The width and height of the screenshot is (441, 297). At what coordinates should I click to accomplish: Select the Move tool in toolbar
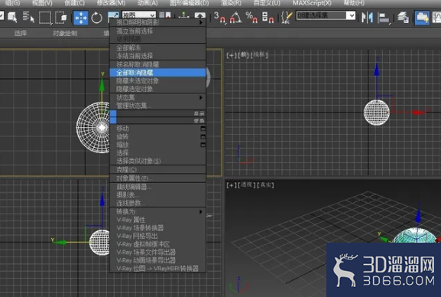81,18
